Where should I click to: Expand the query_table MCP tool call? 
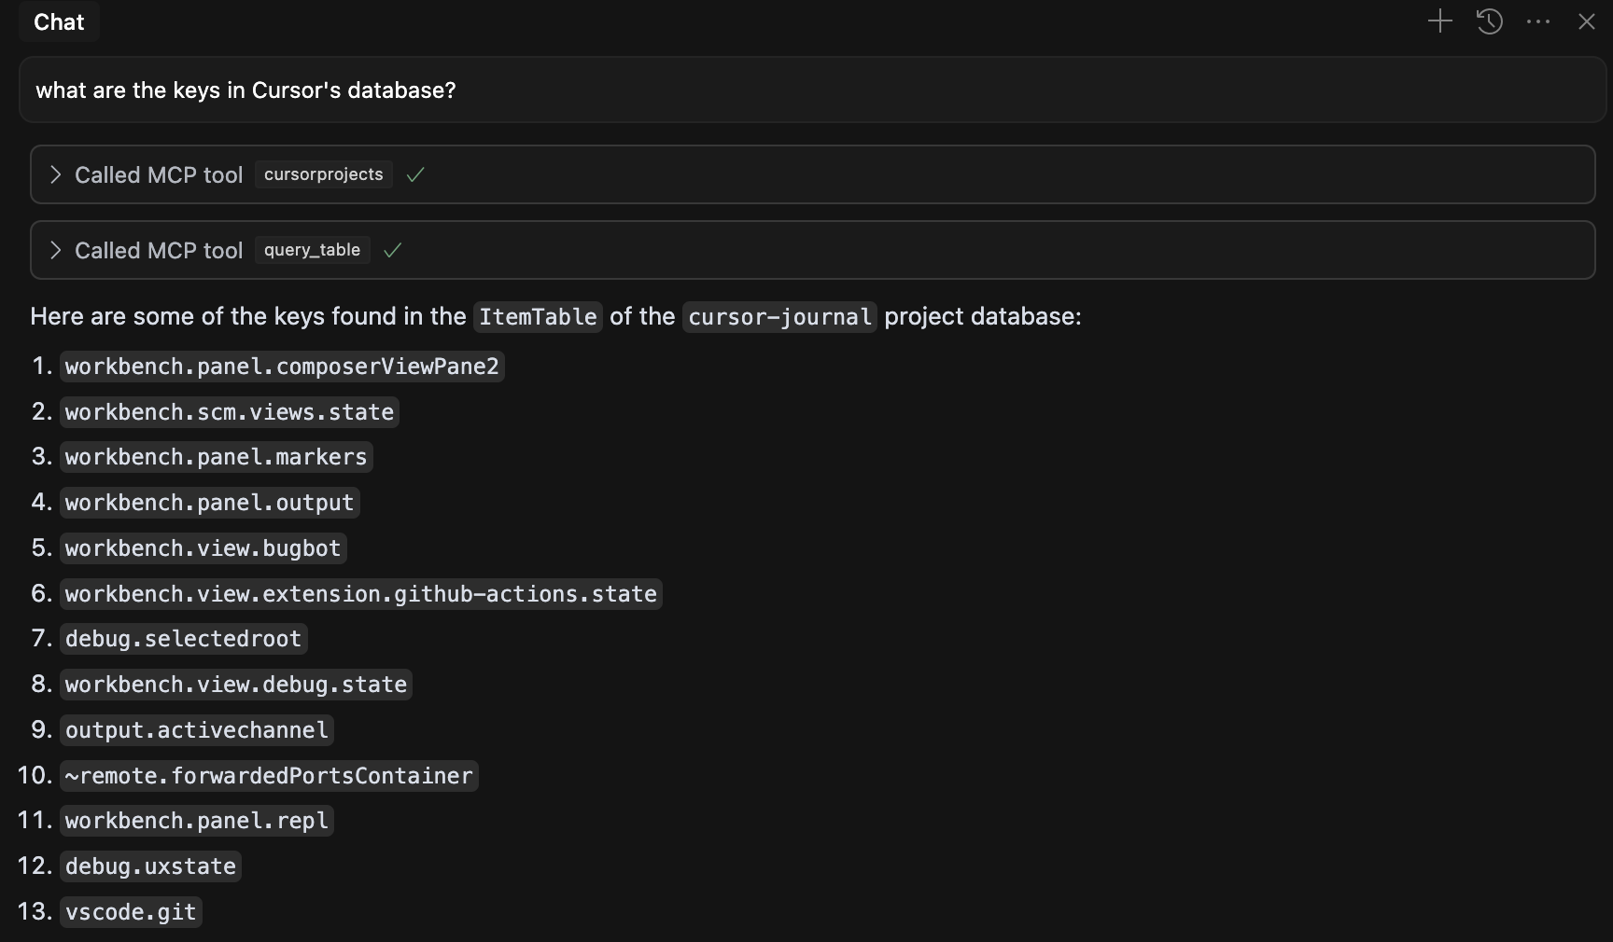click(56, 250)
